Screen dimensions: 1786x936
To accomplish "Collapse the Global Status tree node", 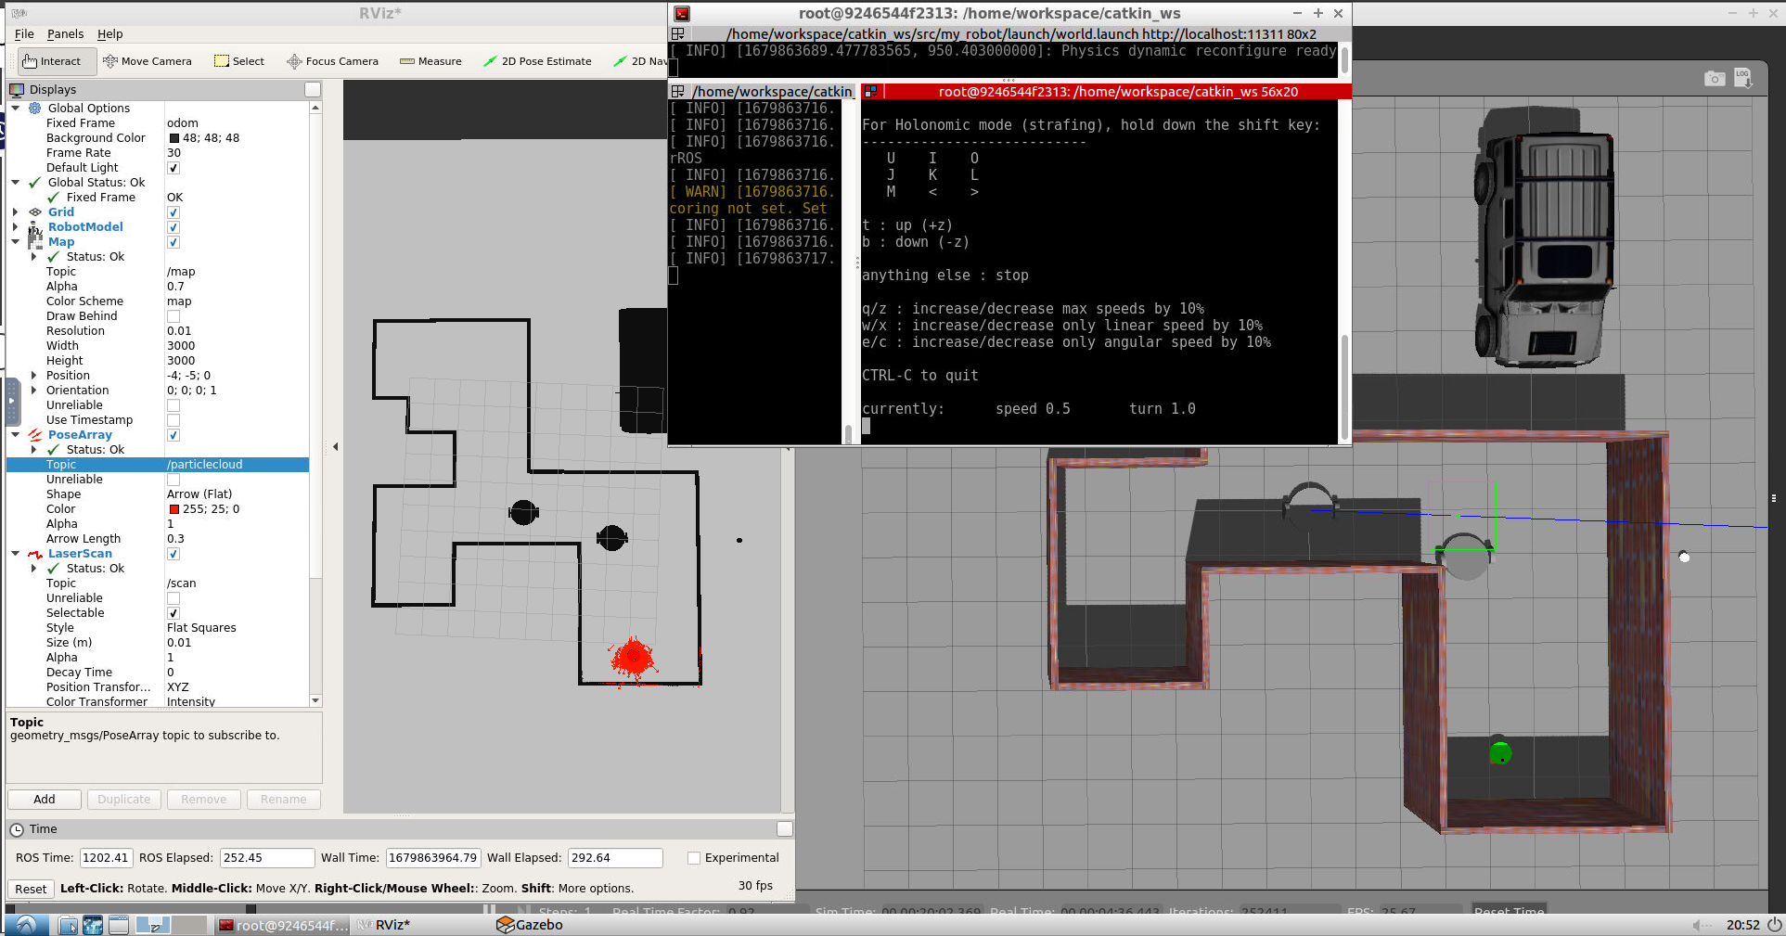I will click(x=16, y=183).
